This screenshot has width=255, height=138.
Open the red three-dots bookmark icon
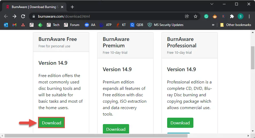click(23, 25)
